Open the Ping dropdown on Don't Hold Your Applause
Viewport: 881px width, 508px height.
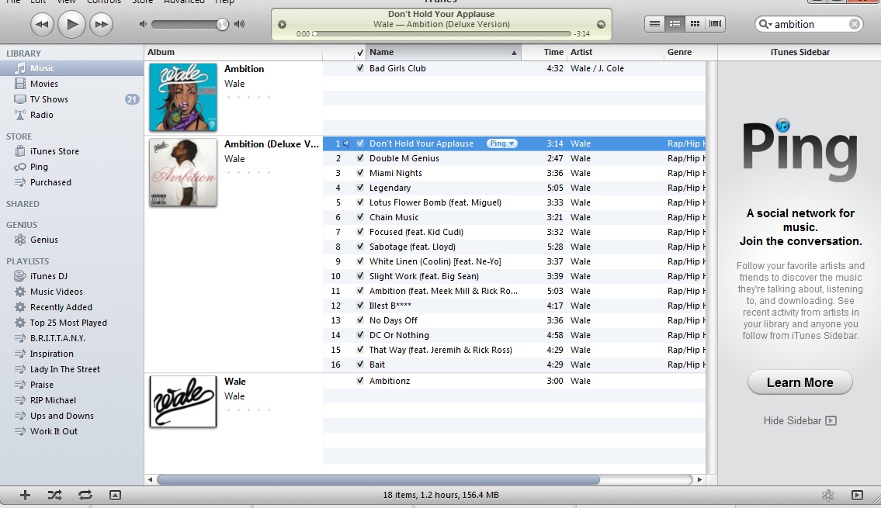(x=501, y=143)
